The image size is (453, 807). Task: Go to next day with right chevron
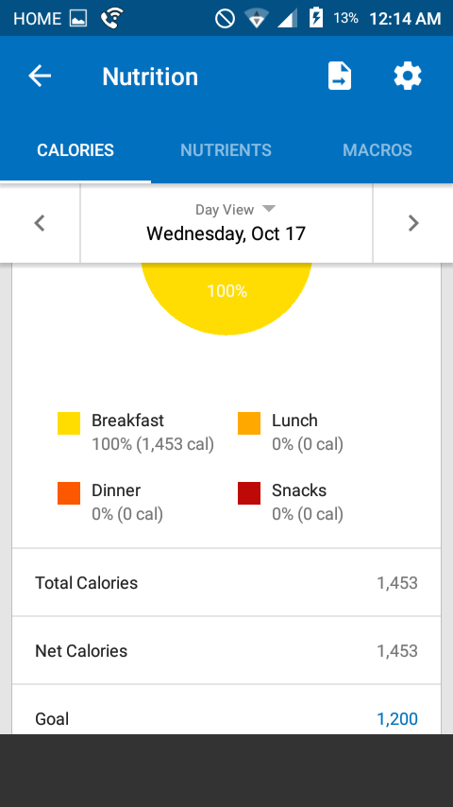click(413, 223)
